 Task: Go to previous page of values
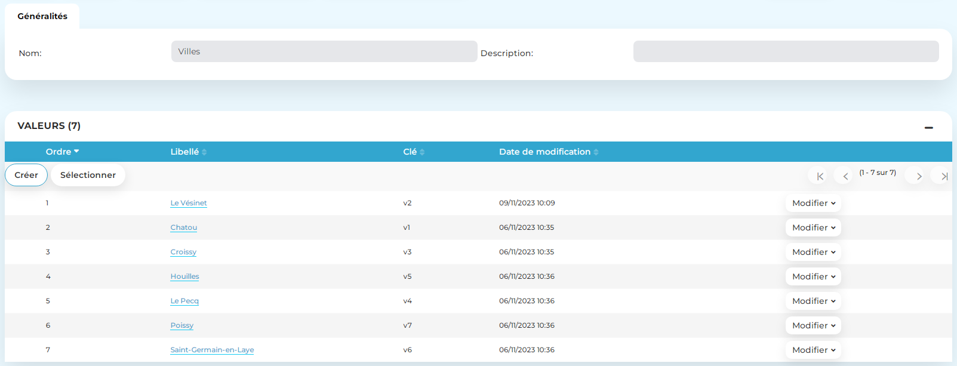(x=845, y=176)
